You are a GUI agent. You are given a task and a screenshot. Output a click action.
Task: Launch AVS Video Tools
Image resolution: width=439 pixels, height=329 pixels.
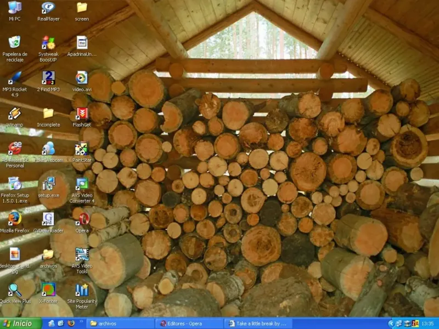pos(82,260)
